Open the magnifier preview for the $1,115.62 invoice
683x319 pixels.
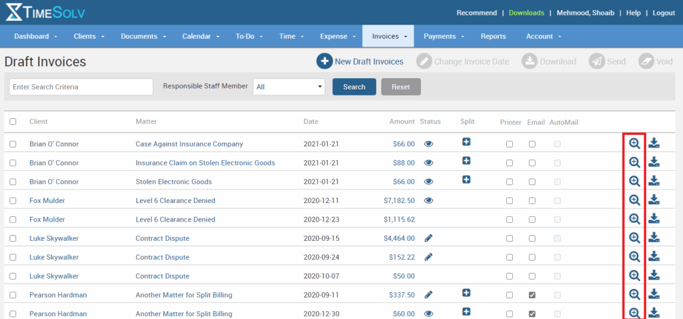(x=634, y=219)
